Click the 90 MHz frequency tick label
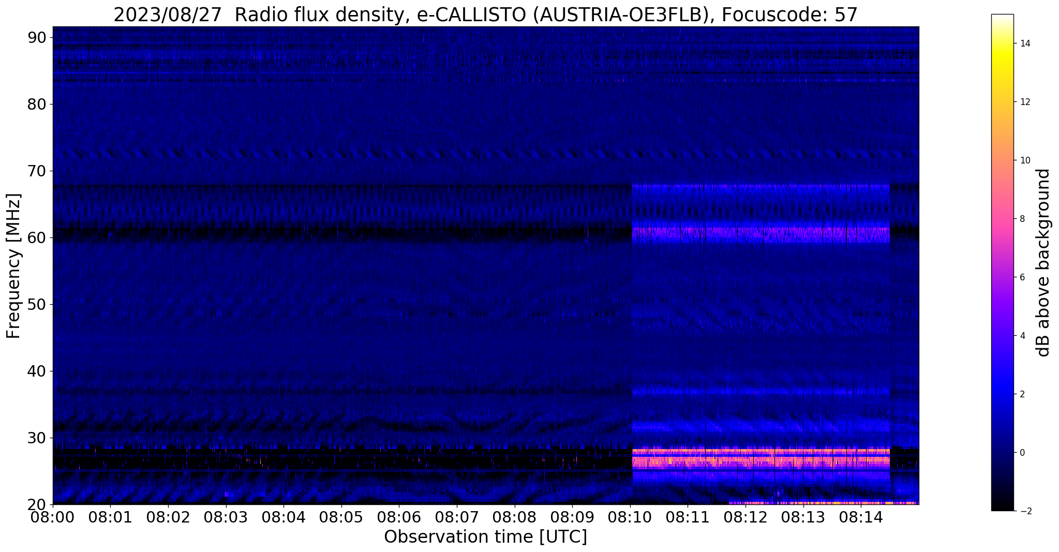The width and height of the screenshot is (1059, 552). tap(37, 37)
